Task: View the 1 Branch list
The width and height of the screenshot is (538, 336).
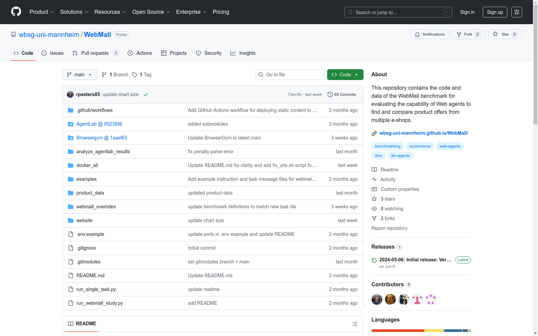Action: pos(115,75)
